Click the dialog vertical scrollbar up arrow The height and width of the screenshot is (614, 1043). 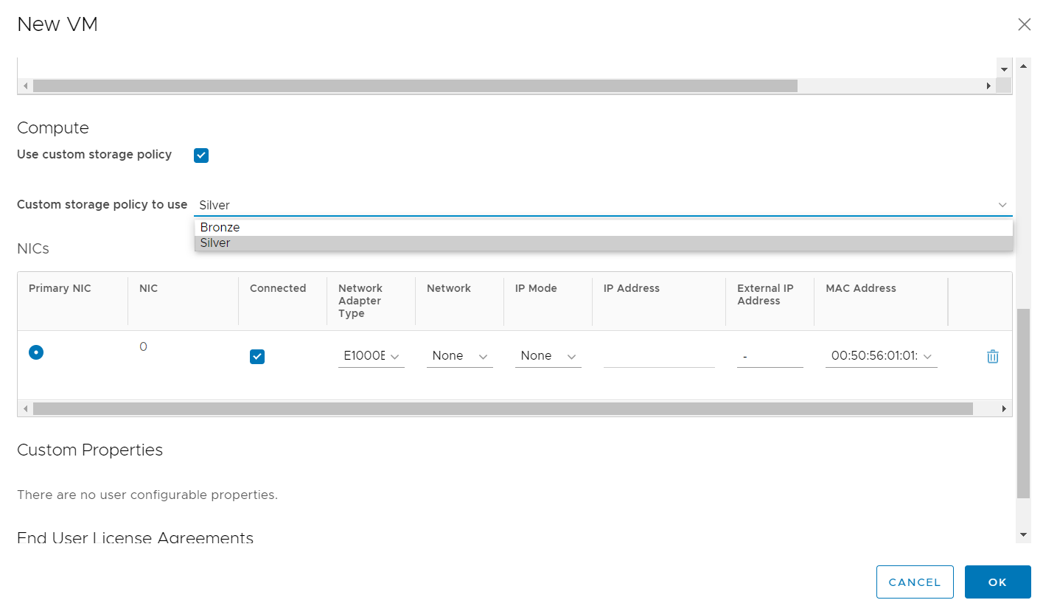pyautogui.click(x=1023, y=66)
